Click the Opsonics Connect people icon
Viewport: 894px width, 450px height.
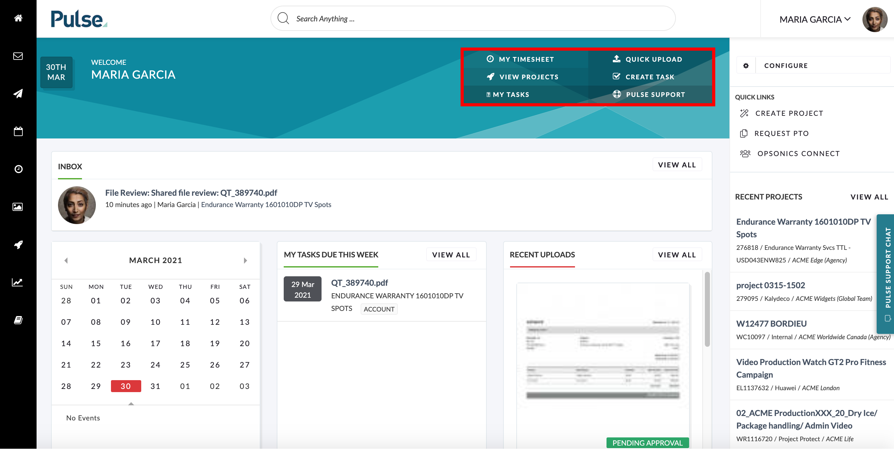(x=745, y=154)
